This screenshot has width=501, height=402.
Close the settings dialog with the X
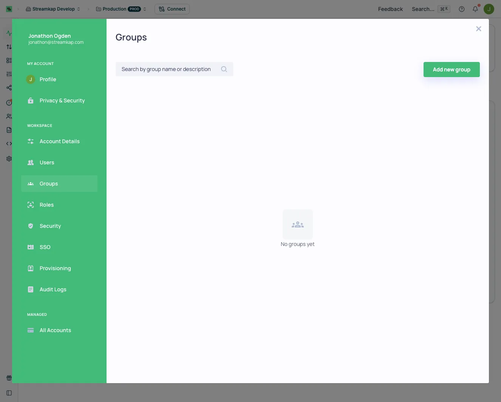pyautogui.click(x=479, y=29)
